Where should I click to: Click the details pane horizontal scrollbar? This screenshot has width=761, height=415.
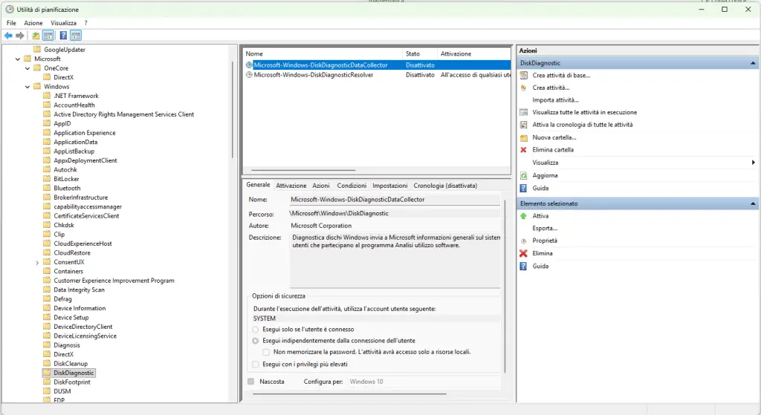[349, 393]
